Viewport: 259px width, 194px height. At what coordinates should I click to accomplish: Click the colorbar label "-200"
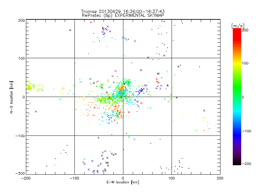pos(246,164)
